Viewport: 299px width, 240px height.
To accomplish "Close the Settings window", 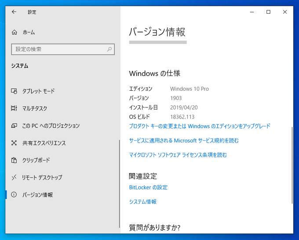I will [285, 12].
